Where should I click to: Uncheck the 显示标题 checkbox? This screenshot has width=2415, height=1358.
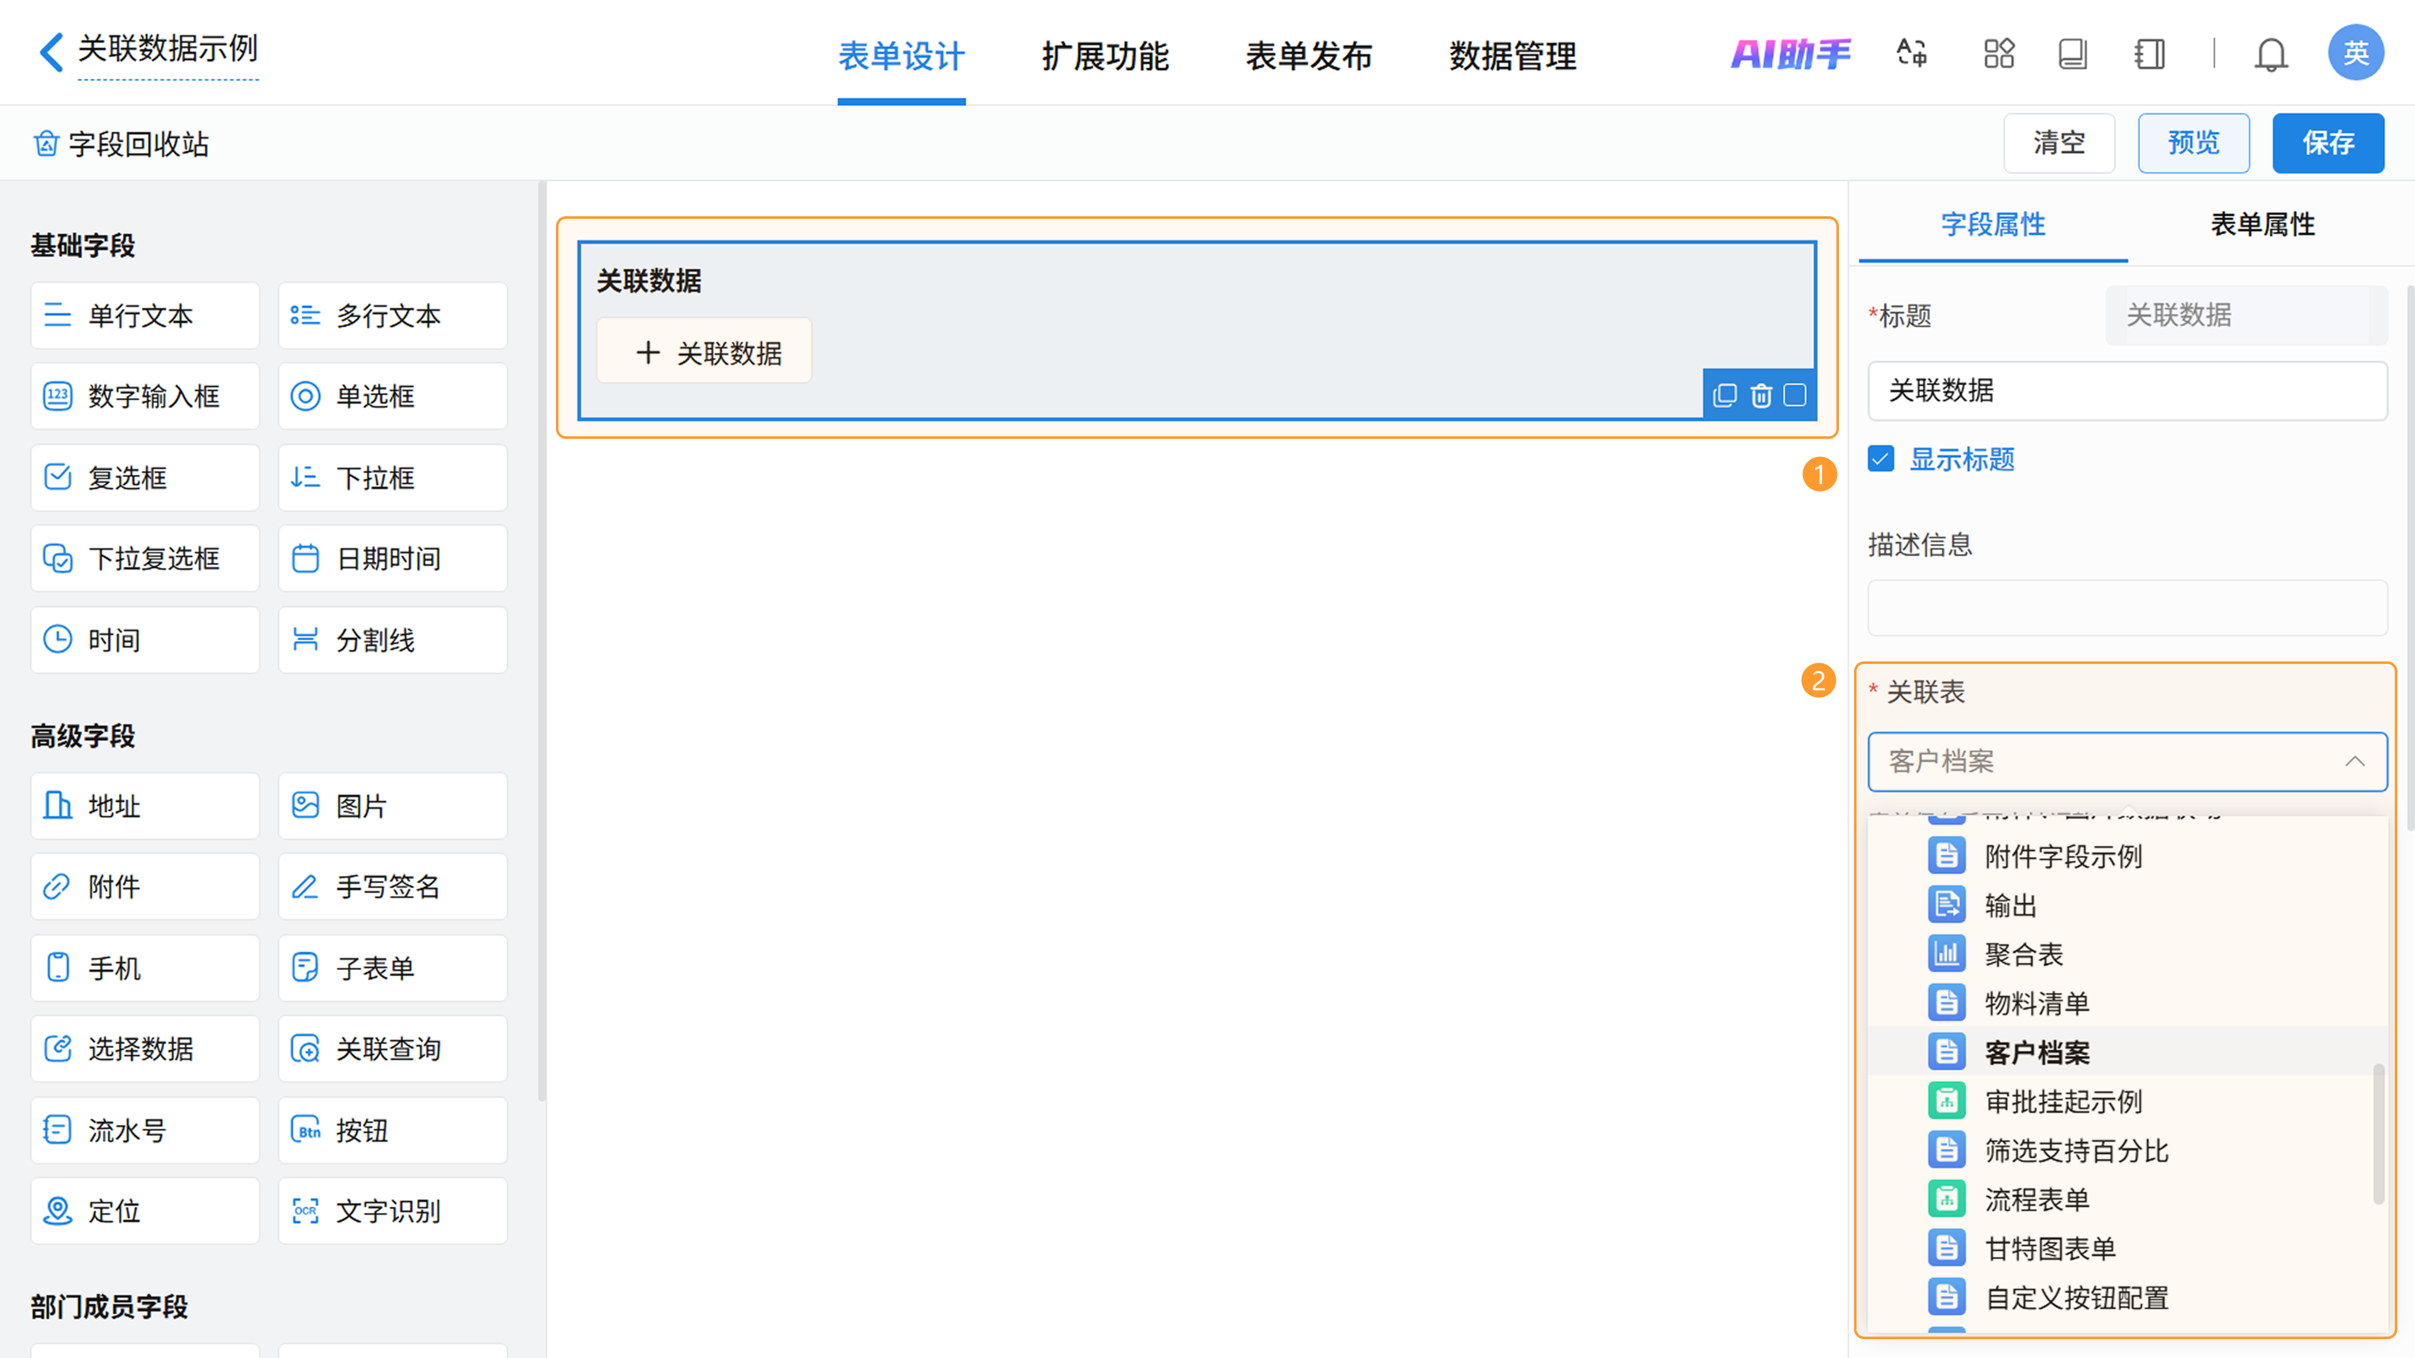coord(1880,459)
